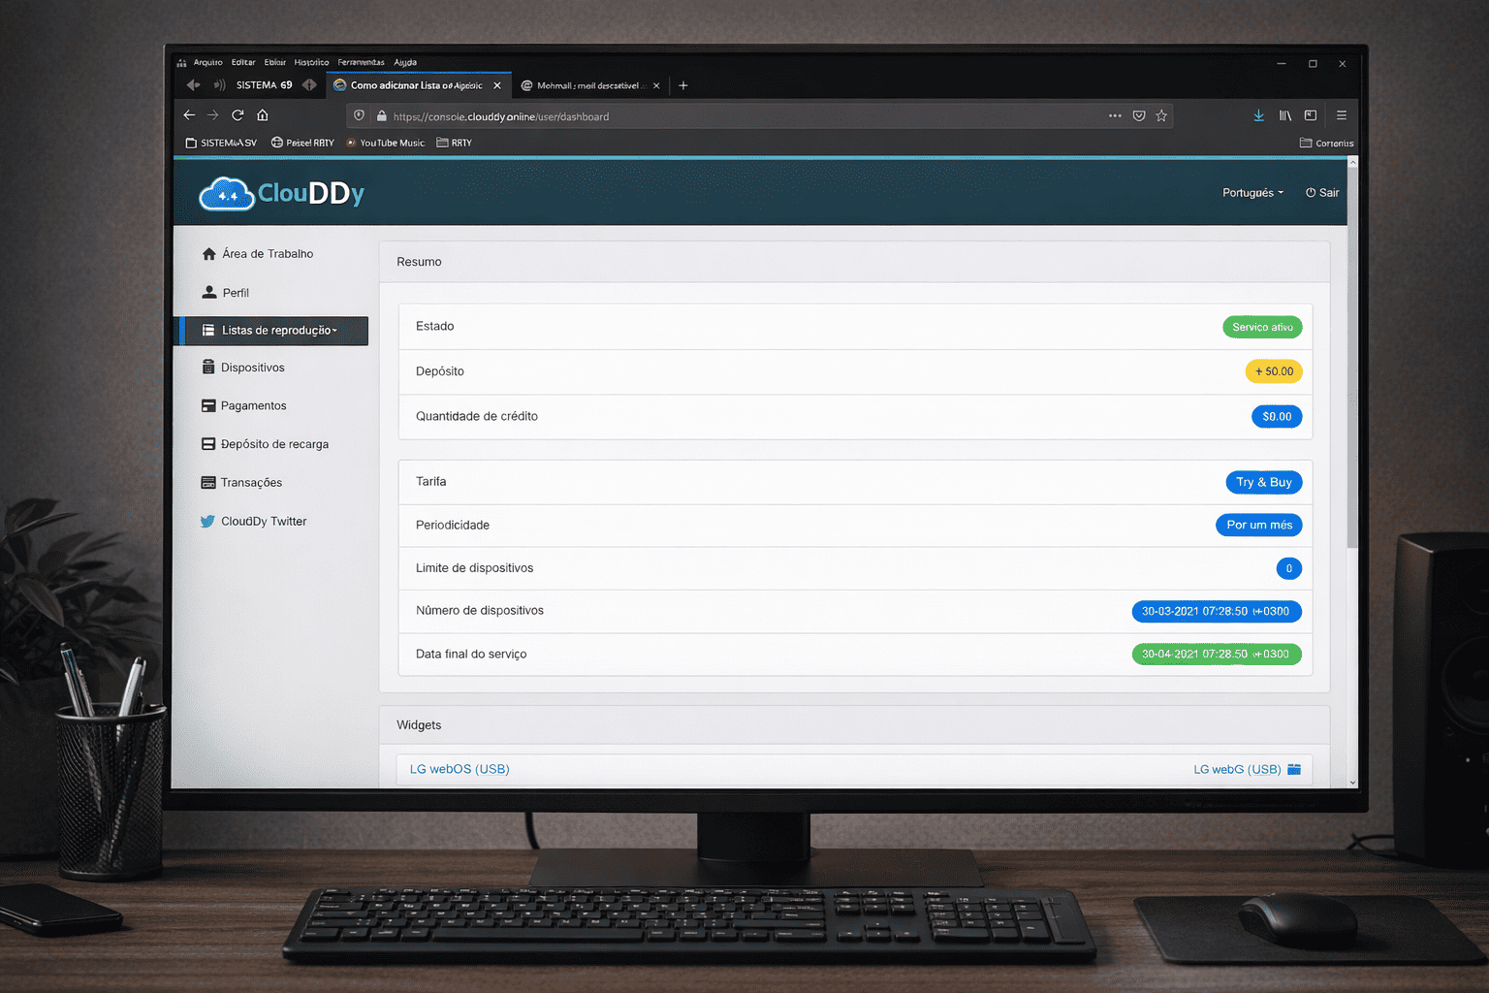The height and width of the screenshot is (993, 1489).
Task: Click the Serviço ativo status badge
Action: pyautogui.click(x=1262, y=327)
